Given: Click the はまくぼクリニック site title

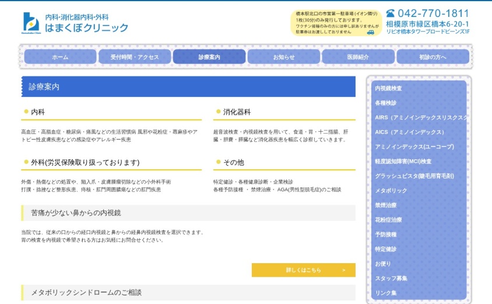Looking at the screenshot, I should tap(87, 28).
